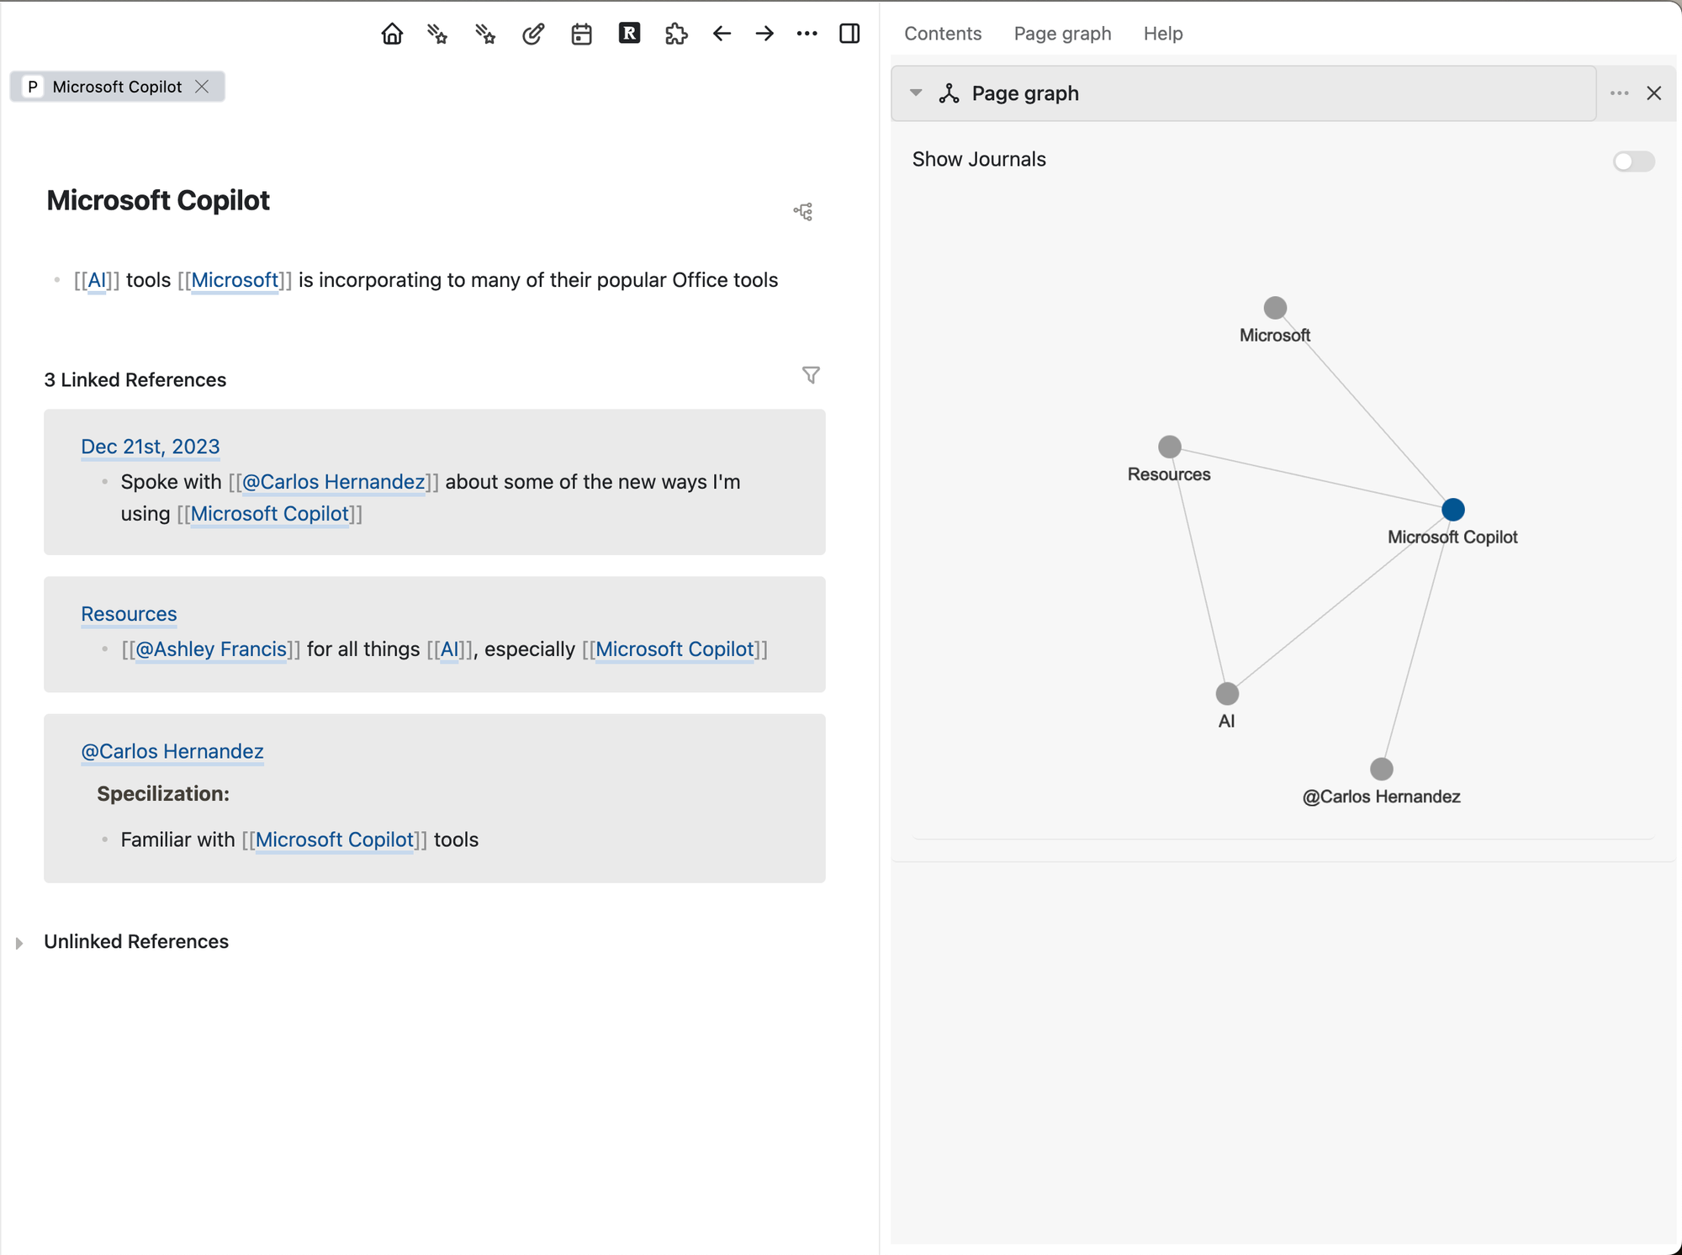The height and width of the screenshot is (1255, 1682).
Task: Click the AI link in Resources block
Action: coord(449,649)
